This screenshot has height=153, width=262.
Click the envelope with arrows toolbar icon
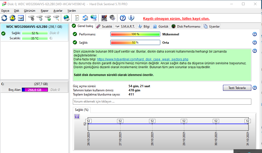tap(85, 18)
